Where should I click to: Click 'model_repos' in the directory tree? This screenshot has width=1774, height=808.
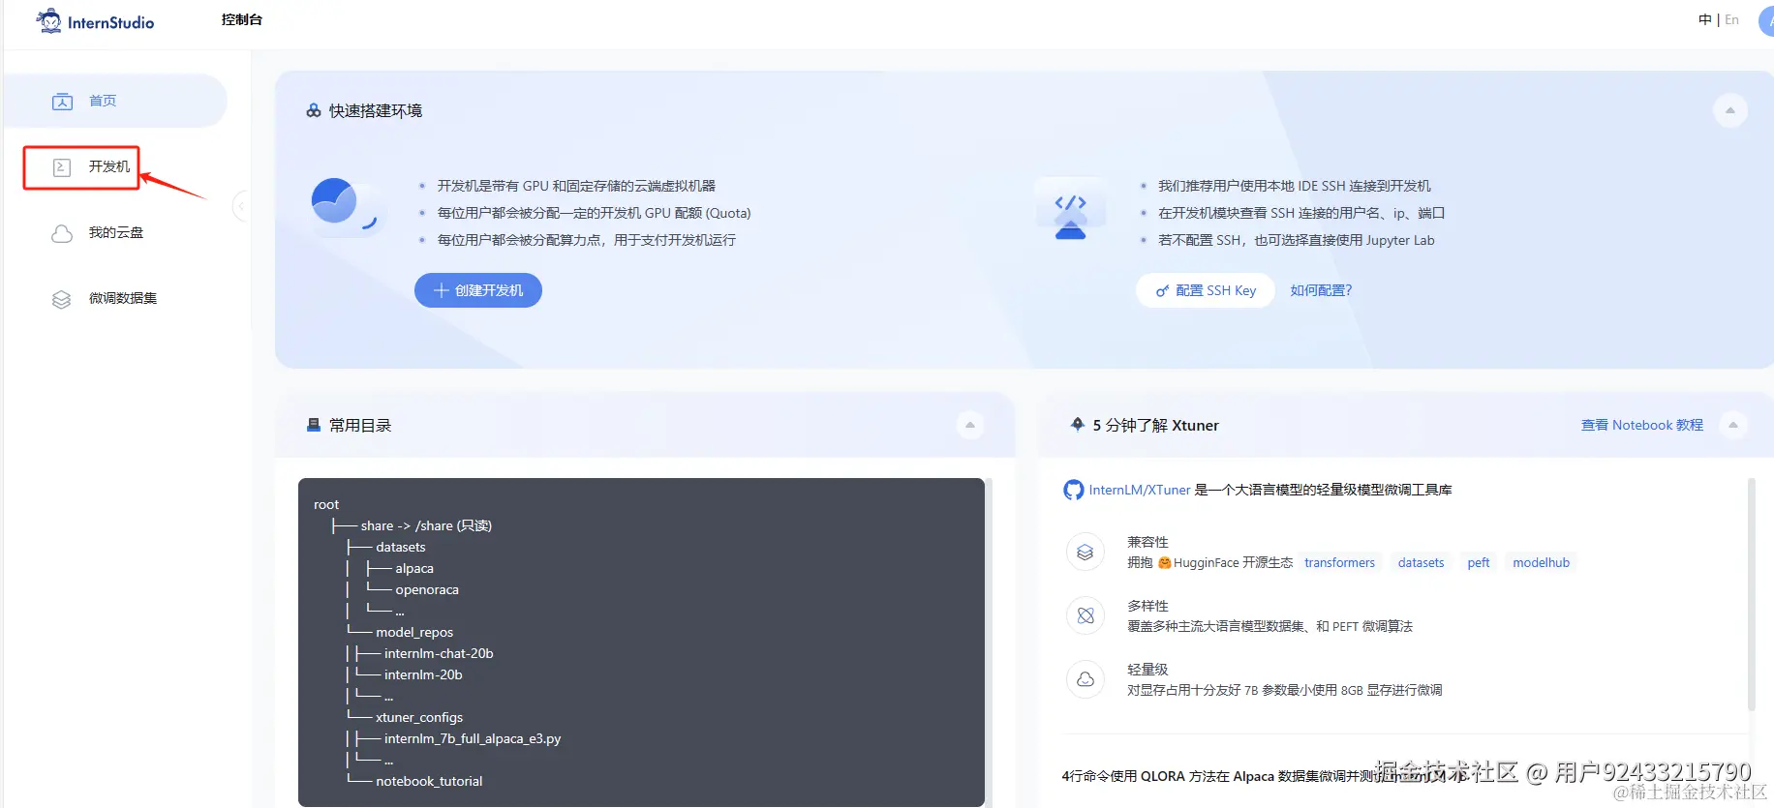coord(414,632)
